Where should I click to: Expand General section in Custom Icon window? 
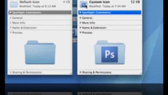pos(80,18)
